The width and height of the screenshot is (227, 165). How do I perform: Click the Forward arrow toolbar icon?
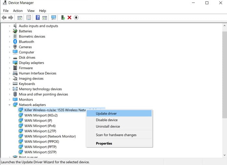tap(11, 18)
